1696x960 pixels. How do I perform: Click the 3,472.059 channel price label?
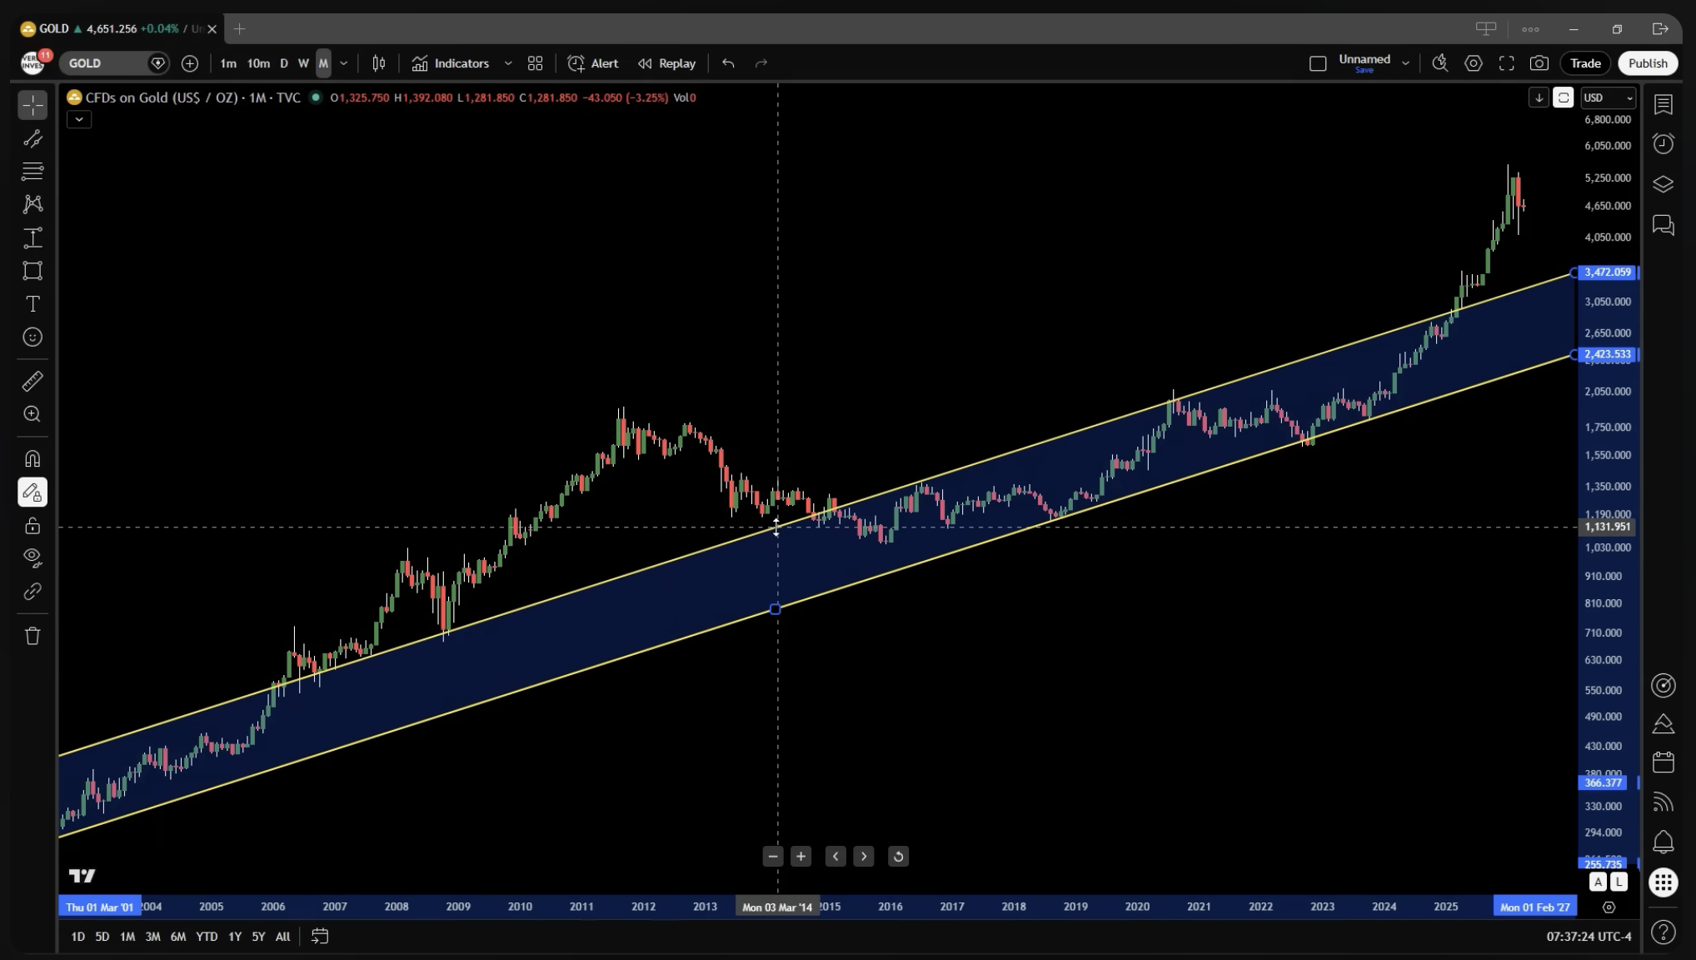coord(1607,272)
